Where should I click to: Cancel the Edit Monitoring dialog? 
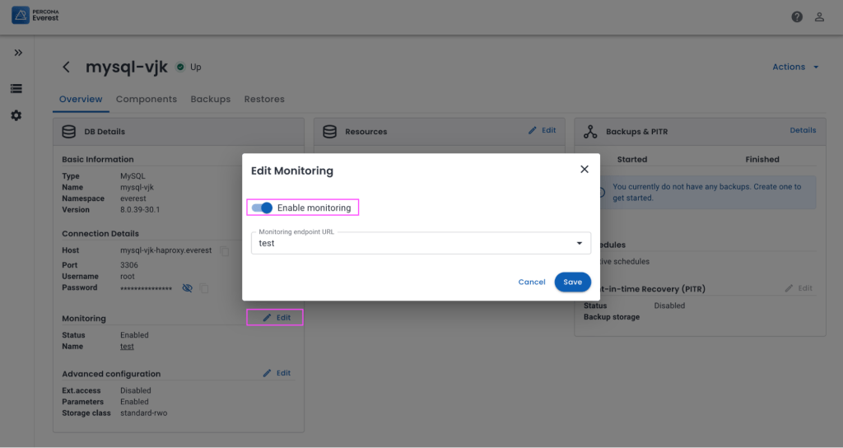coord(532,282)
